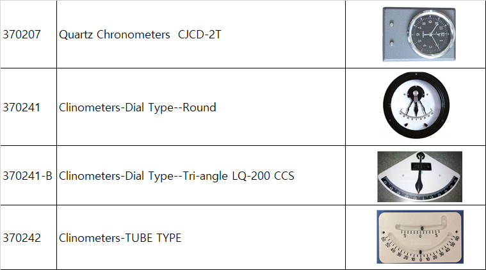Click the Clinometers-TUBE TYPE description
This screenshot has width=486, height=270.
tap(120, 238)
